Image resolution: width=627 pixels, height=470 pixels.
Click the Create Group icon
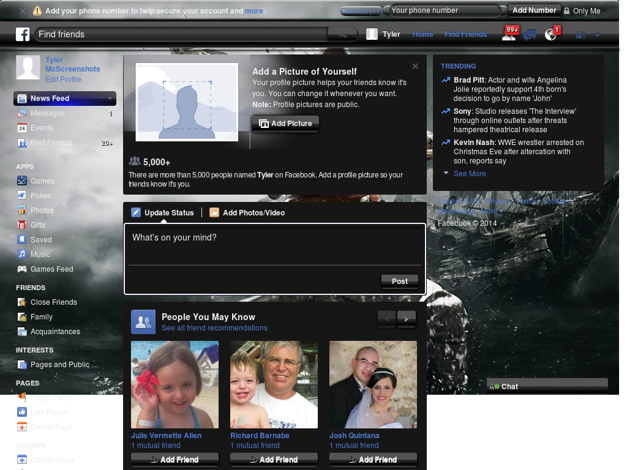coord(22,460)
